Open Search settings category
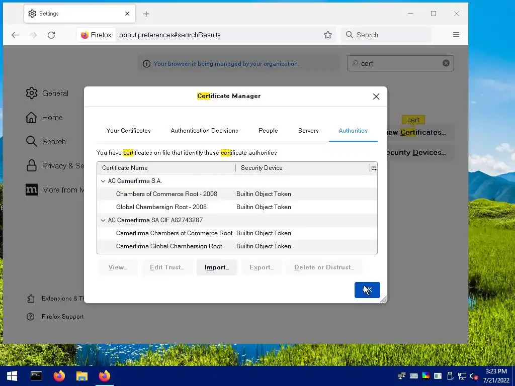The height and width of the screenshot is (386, 515). pyautogui.click(x=46, y=141)
